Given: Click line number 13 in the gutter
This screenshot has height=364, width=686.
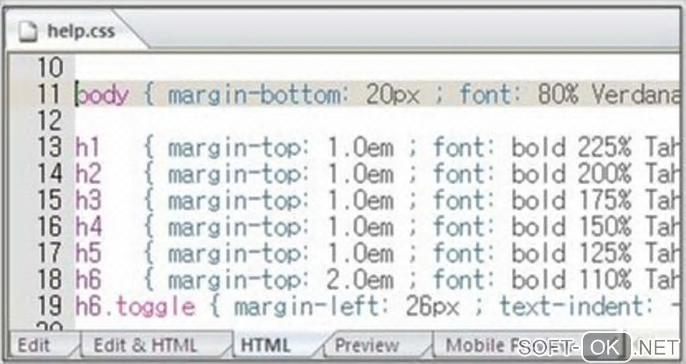Looking at the screenshot, I should (49, 147).
